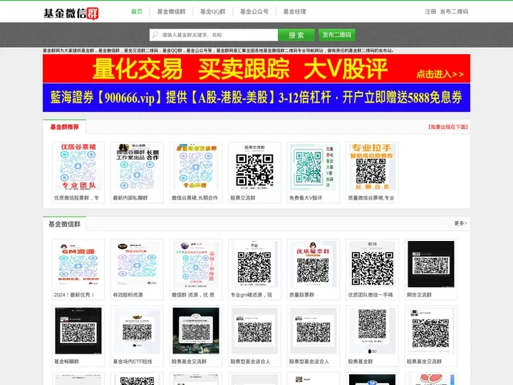
Task: Click the 2024！最新优秀！ caption
Action: (x=74, y=294)
